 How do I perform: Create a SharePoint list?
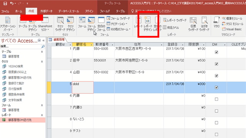pyautogui.click(x=45, y=24)
